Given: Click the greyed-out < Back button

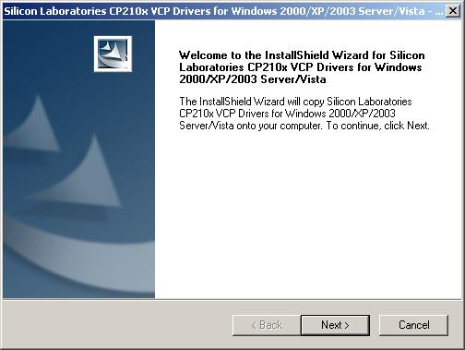Looking at the screenshot, I should click(x=267, y=325).
